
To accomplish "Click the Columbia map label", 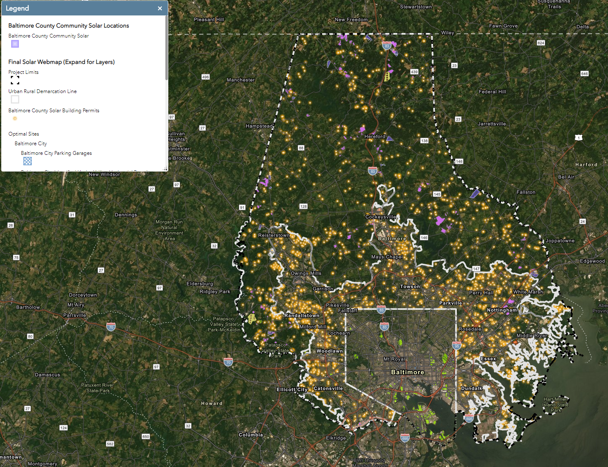I will pos(251,435).
